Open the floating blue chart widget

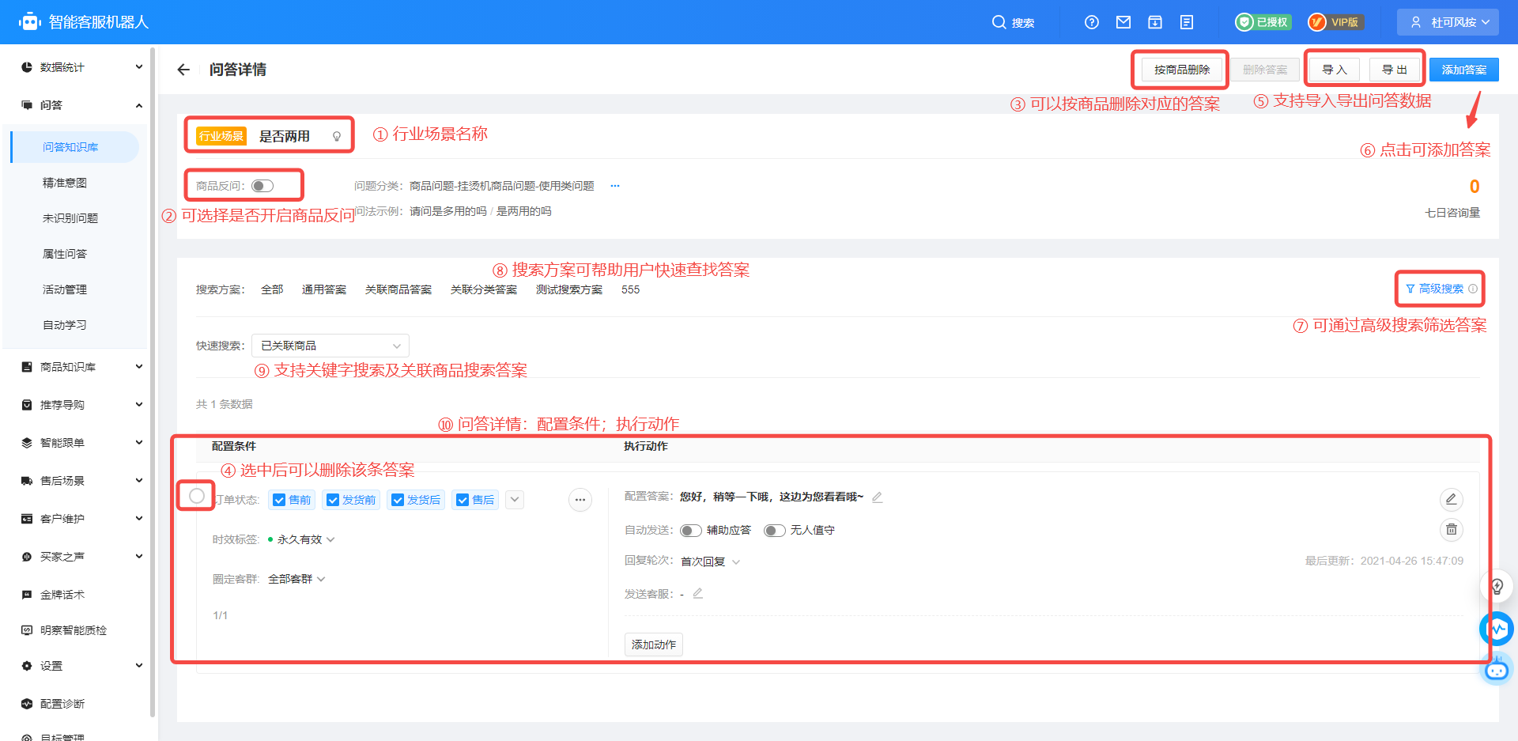pos(1497,629)
